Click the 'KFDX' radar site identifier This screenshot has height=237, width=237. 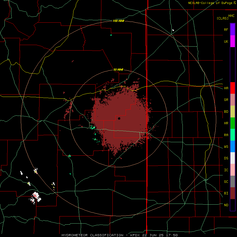pyautogui.click(x=135, y=235)
